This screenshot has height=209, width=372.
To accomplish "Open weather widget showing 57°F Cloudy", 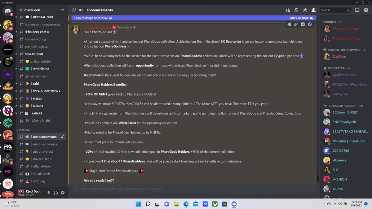I will pos(12,204).
